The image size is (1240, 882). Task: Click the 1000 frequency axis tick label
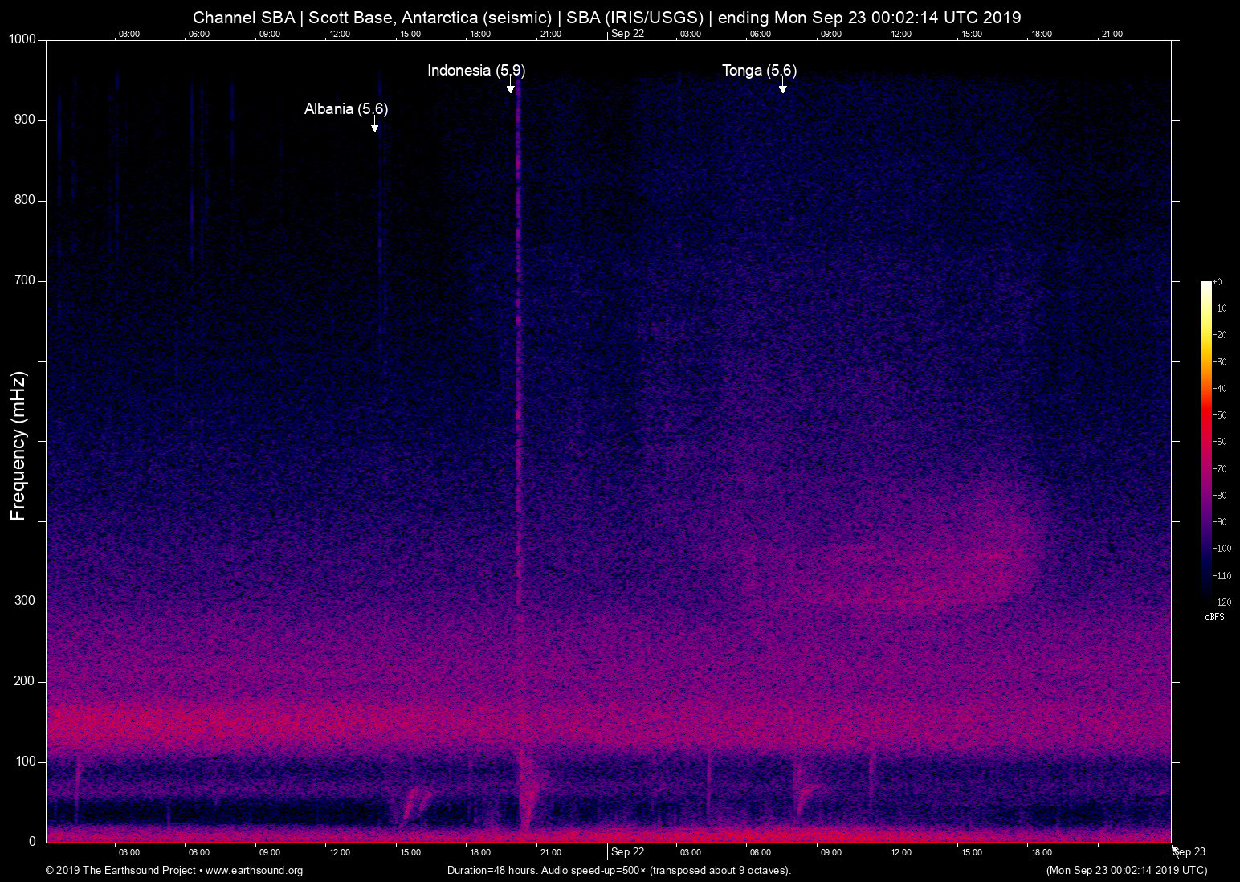coord(22,39)
